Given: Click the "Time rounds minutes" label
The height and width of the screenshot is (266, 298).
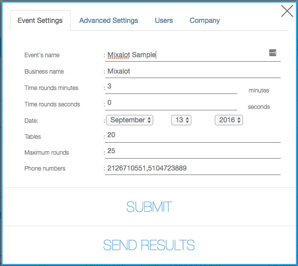Looking at the screenshot, I should pos(51,88).
